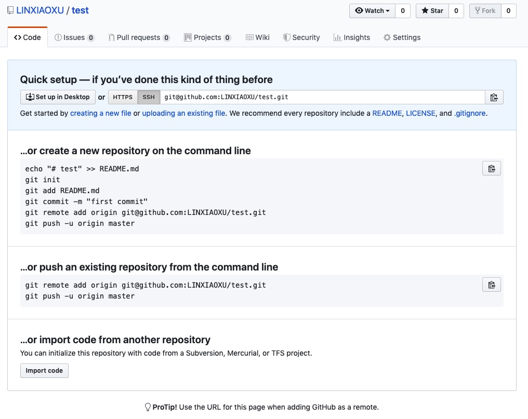Image resolution: width=528 pixels, height=419 pixels.
Task: Open the README recommendation link
Action: (387, 113)
